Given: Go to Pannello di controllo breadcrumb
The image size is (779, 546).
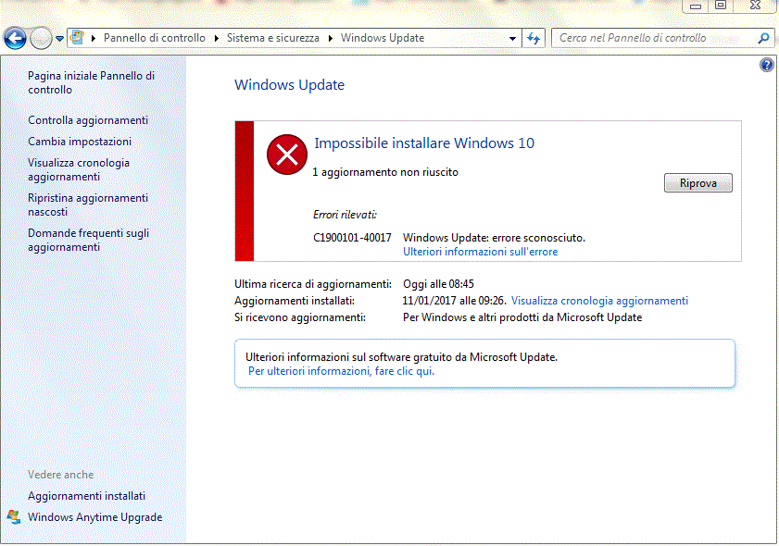Looking at the screenshot, I should tap(155, 38).
